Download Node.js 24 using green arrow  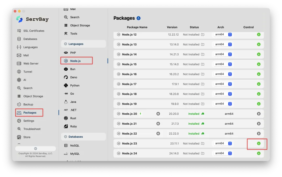258,153
